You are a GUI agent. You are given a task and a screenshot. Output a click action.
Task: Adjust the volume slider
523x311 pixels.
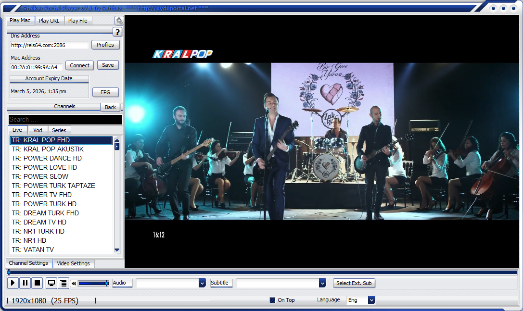click(94, 283)
